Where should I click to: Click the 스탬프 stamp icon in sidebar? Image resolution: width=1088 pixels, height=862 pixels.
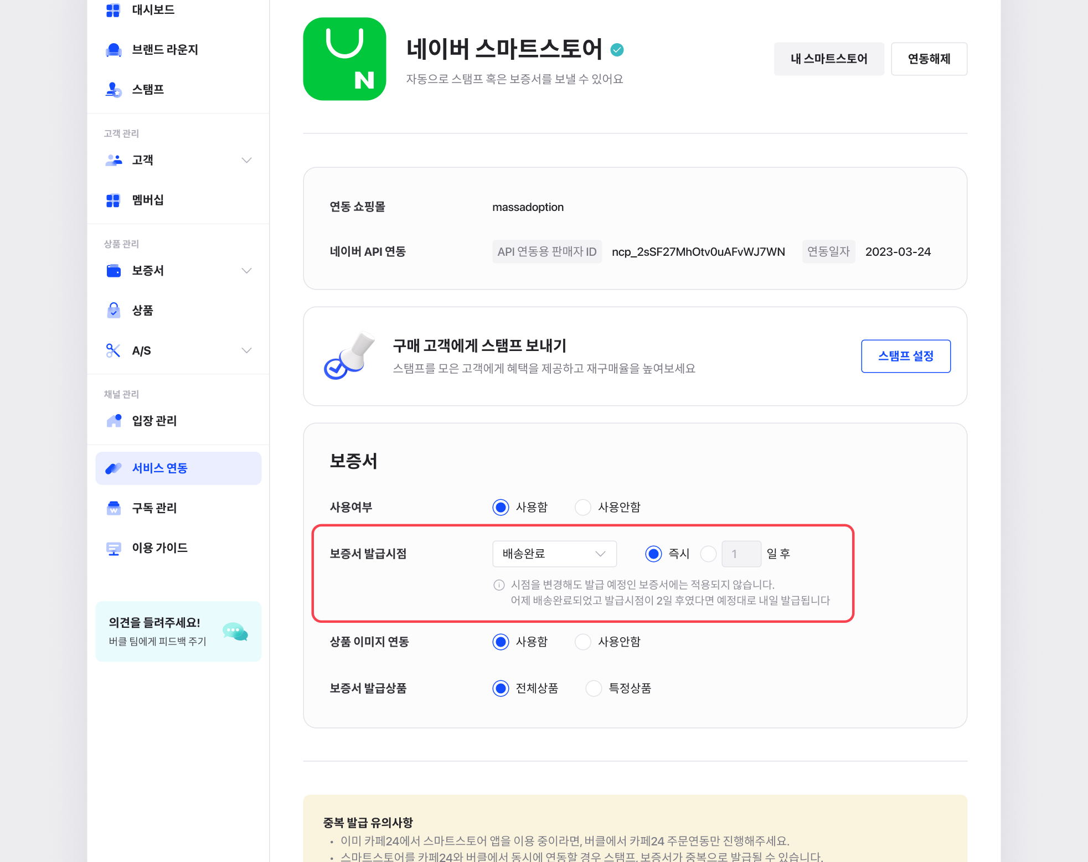tap(114, 90)
